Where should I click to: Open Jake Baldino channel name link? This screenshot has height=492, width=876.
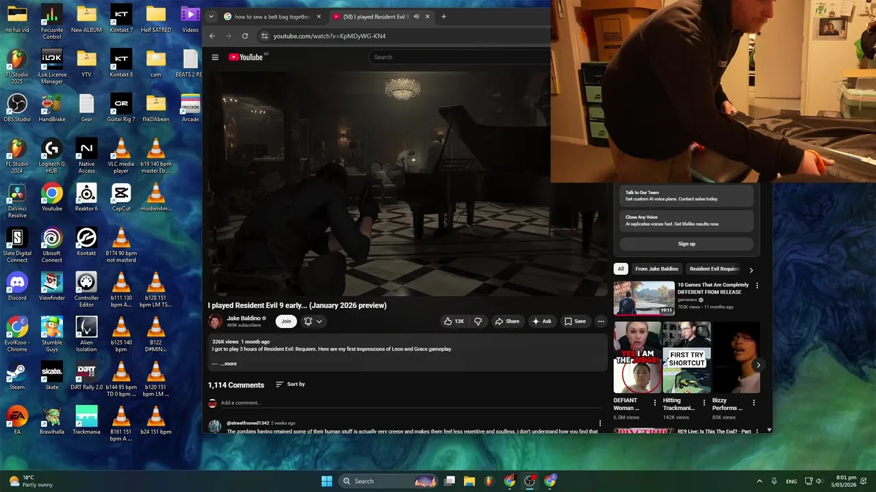pyautogui.click(x=244, y=318)
